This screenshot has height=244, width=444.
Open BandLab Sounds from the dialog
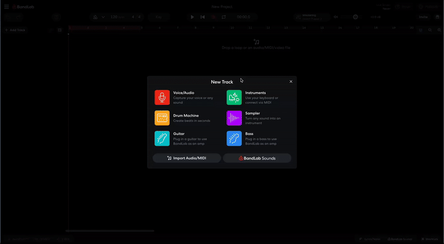coord(257,158)
